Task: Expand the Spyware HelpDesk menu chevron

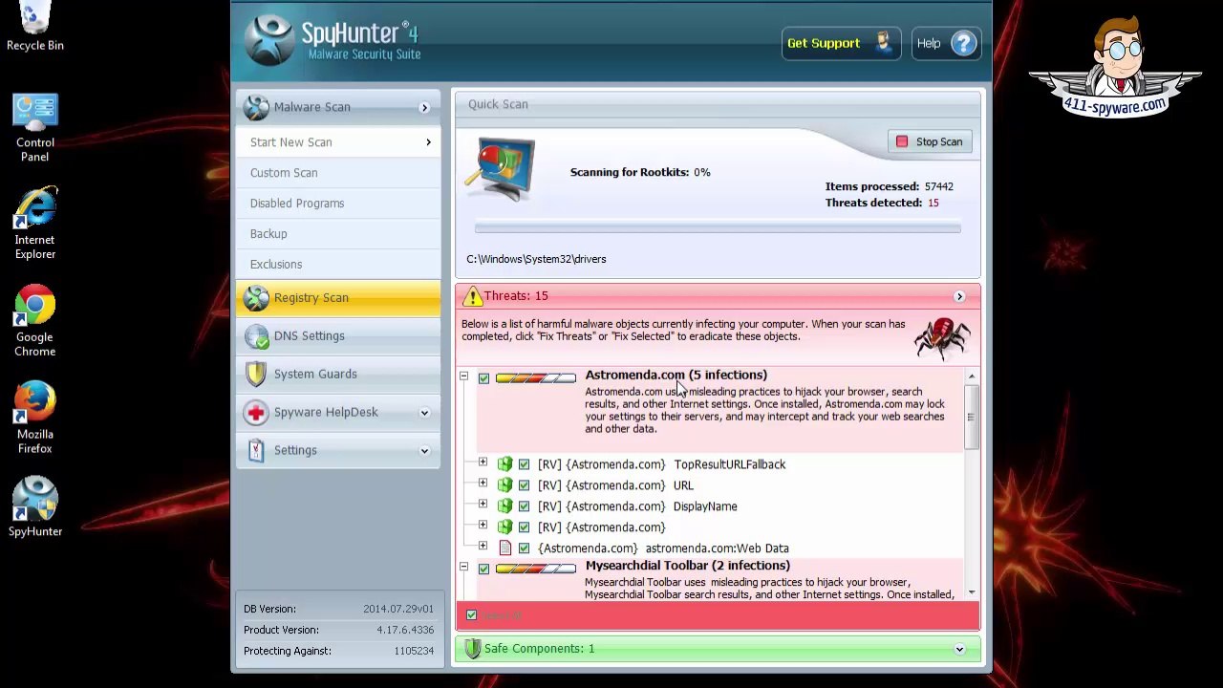Action: pos(424,414)
